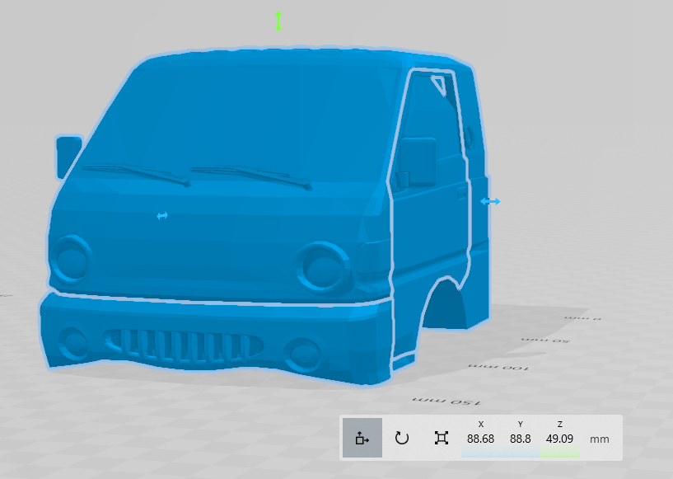The height and width of the screenshot is (479, 673).
Task: Click the green vertical Z-axis arrow handle
Action: point(278,21)
